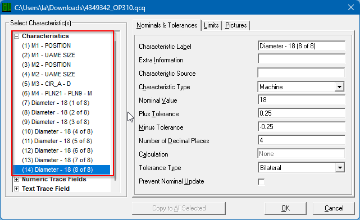This screenshot has height=220, width=360.
Task: Click the Nominal Value input field
Action: (302, 100)
